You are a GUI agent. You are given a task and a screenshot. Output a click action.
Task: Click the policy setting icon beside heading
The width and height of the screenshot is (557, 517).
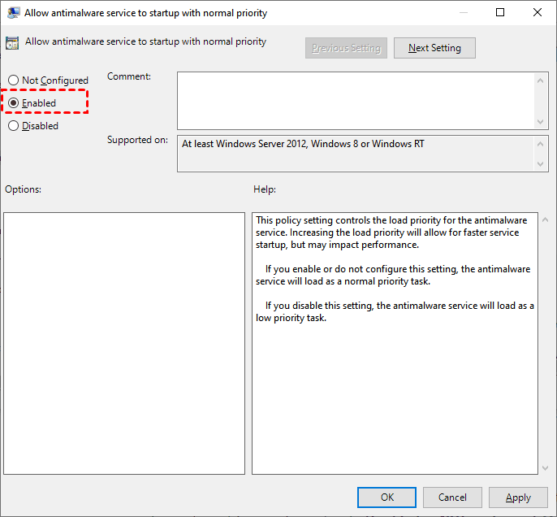point(12,43)
